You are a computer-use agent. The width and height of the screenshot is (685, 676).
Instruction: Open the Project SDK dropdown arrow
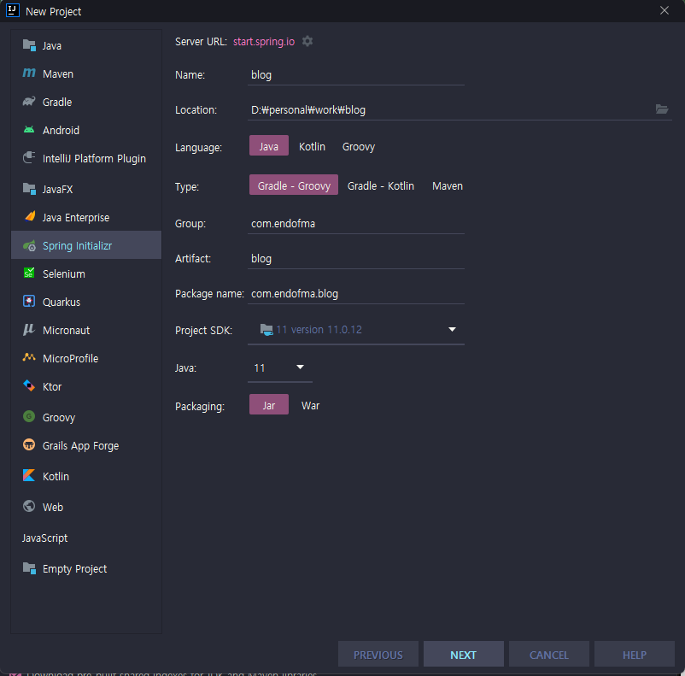tap(452, 329)
